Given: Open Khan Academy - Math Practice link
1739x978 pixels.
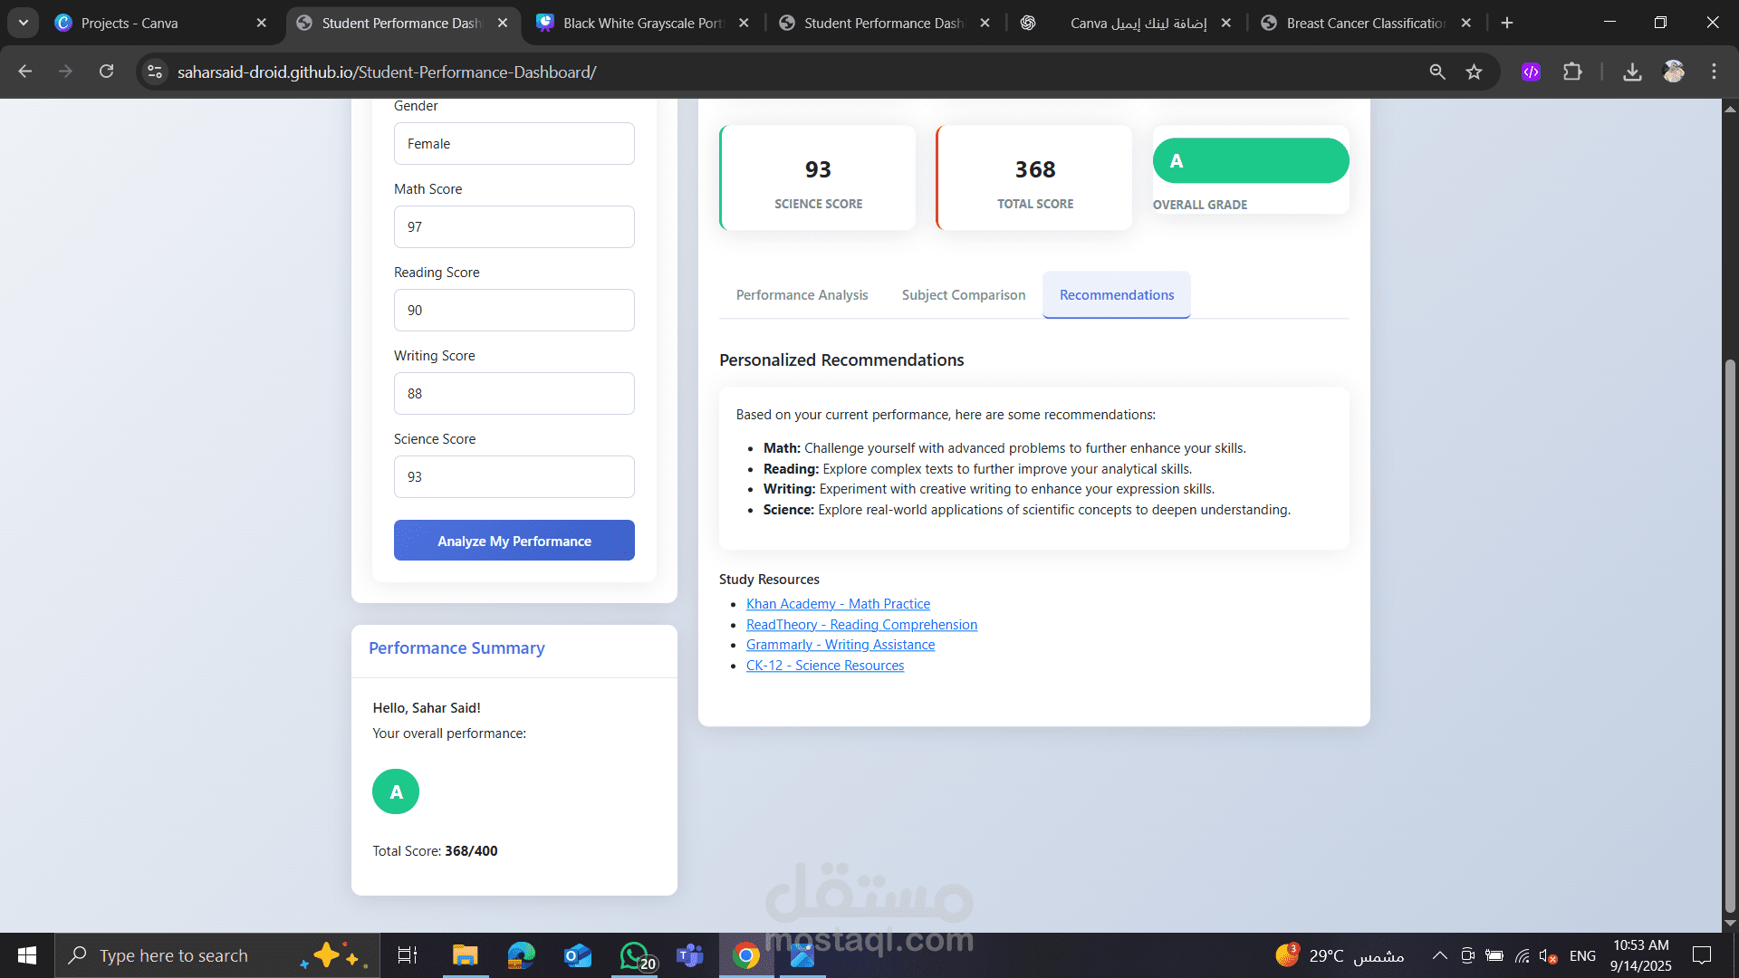Looking at the screenshot, I should click(x=838, y=604).
